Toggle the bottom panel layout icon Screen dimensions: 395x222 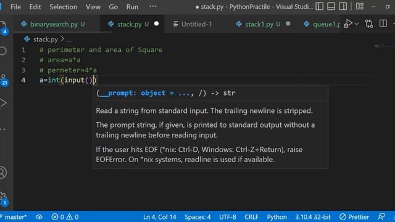tap(331, 6)
